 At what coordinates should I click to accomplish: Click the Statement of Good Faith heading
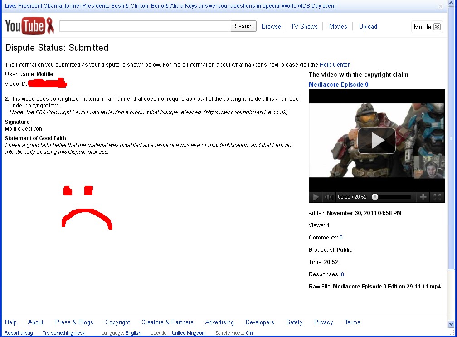[35, 138]
